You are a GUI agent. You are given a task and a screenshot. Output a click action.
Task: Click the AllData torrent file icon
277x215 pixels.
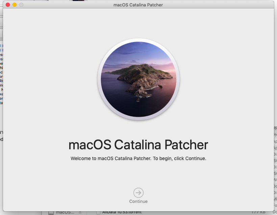pos(98,212)
